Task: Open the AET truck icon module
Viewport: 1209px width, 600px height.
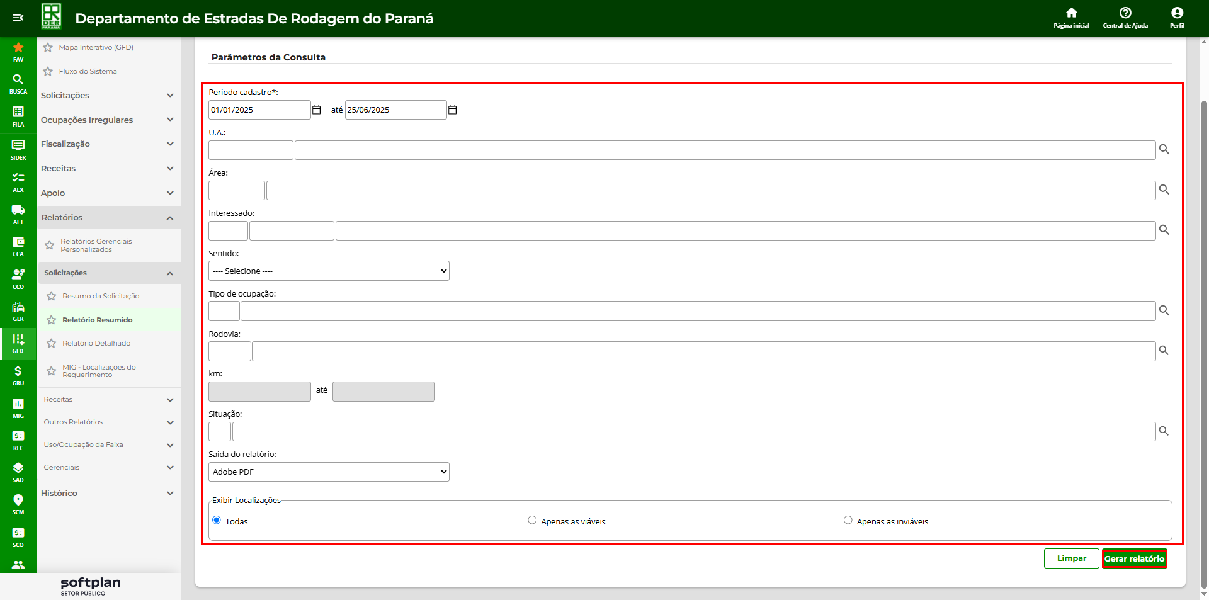Action: click(x=18, y=213)
